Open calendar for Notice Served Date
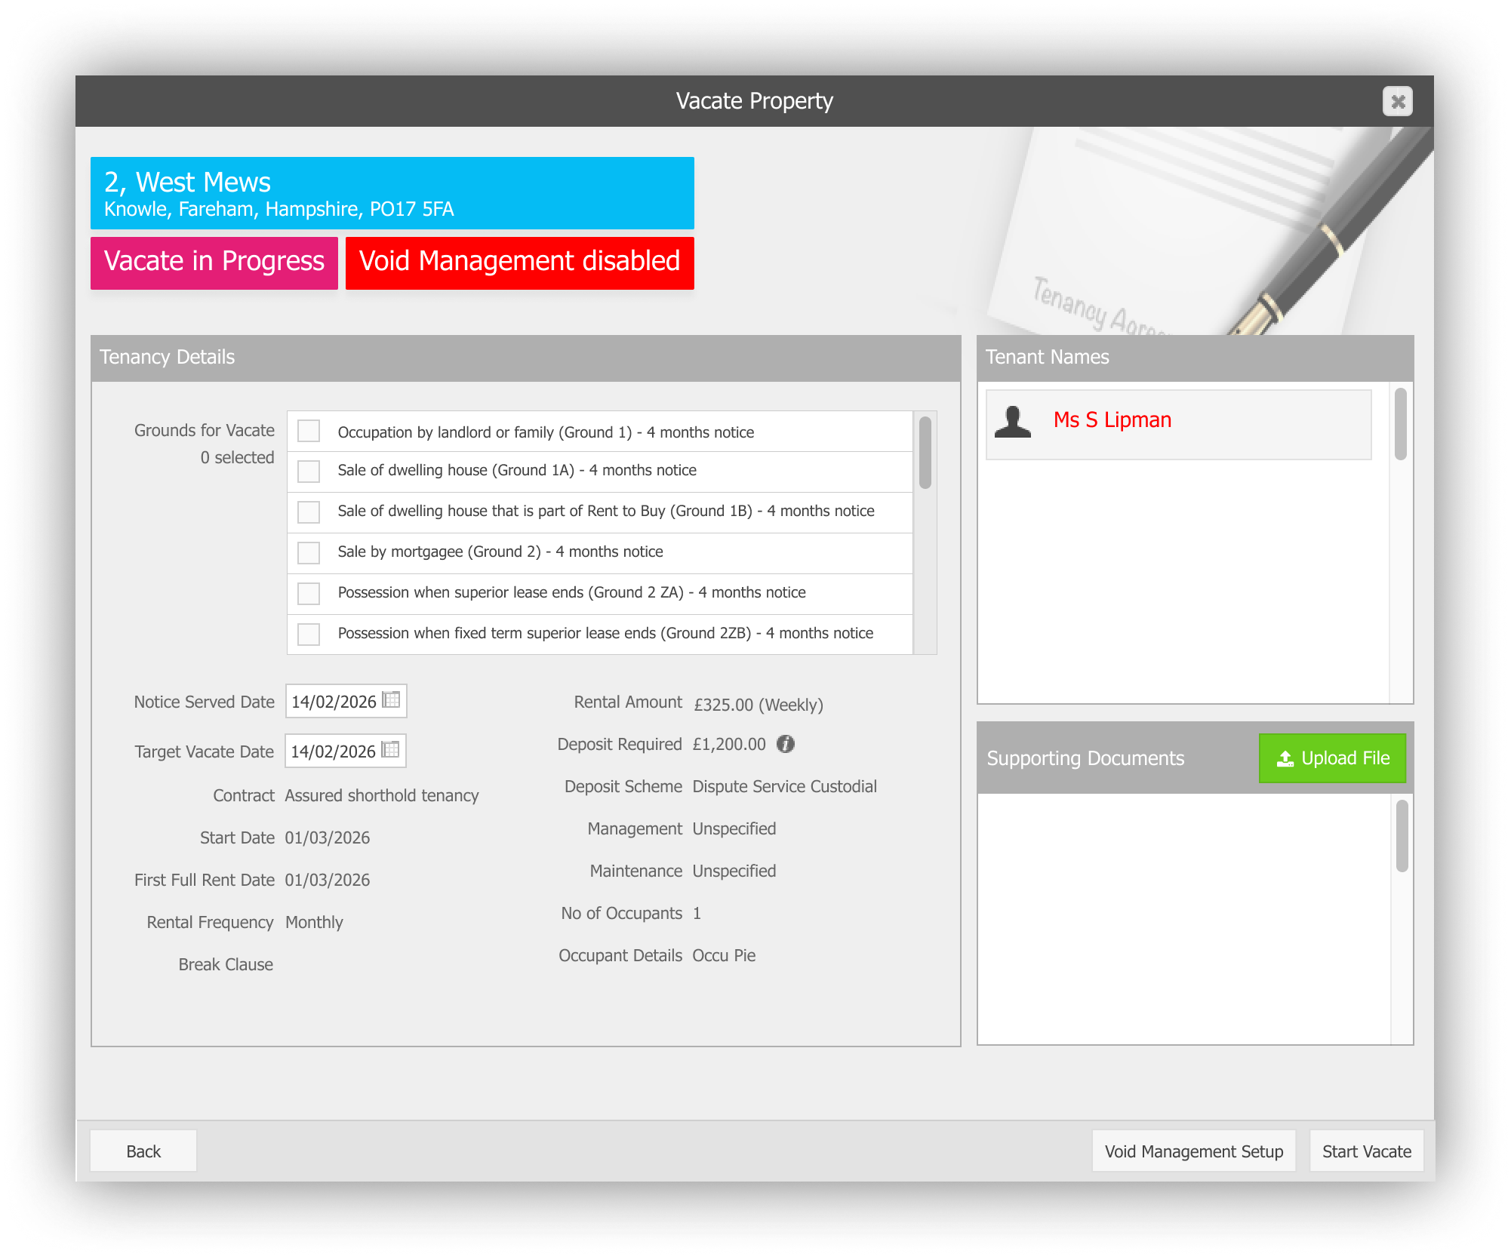 tap(391, 700)
